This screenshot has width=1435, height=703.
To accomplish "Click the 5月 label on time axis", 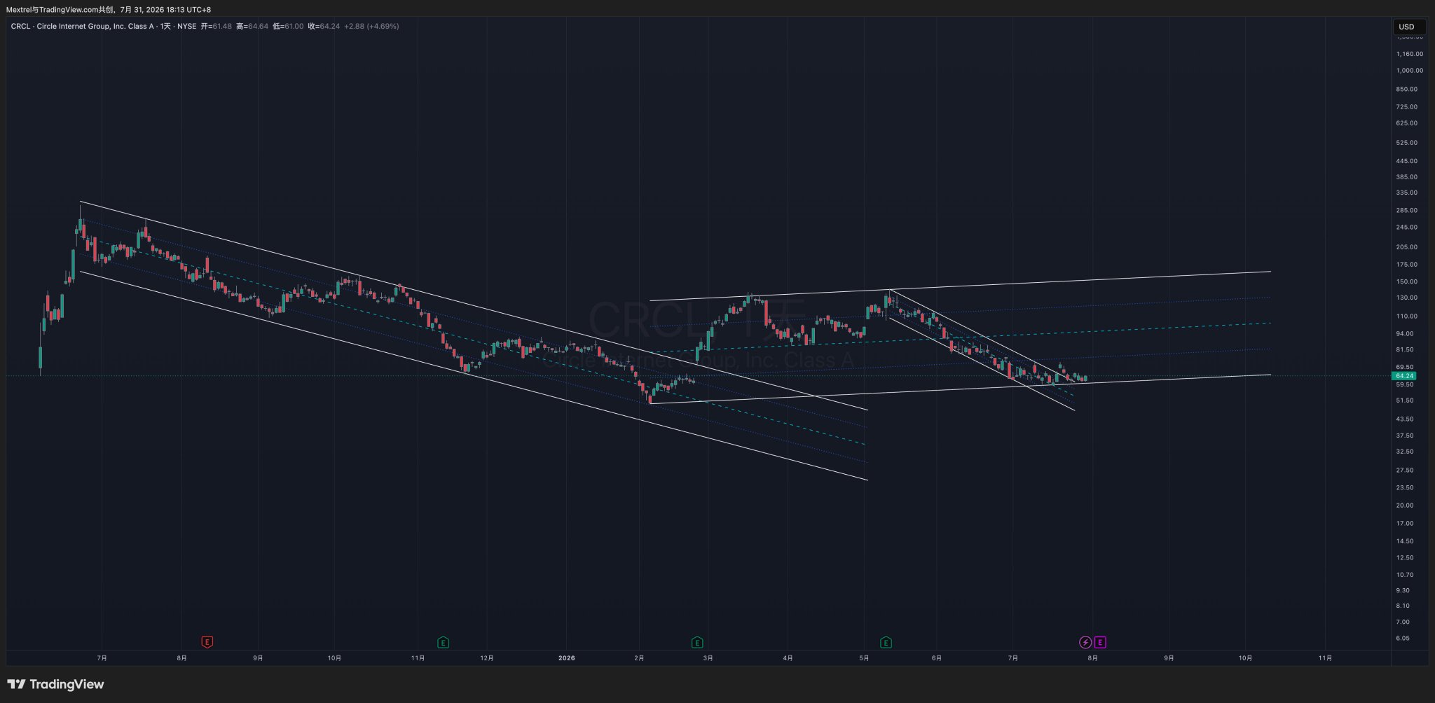I will [864, 658].
